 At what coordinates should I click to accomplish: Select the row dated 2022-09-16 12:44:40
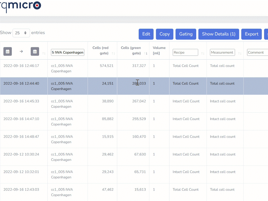134,86
